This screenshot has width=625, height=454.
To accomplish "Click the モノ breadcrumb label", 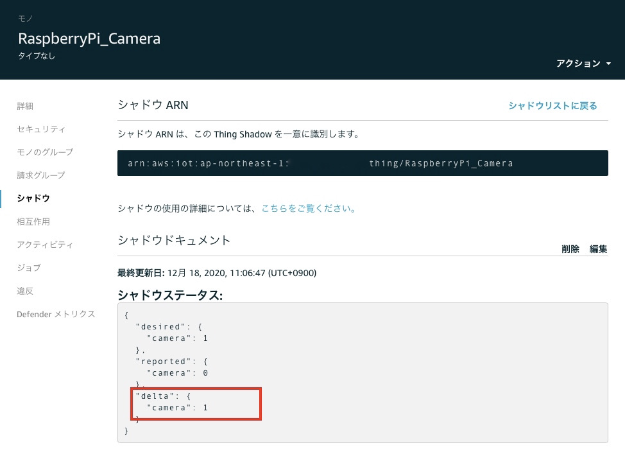I will [25, 19].
